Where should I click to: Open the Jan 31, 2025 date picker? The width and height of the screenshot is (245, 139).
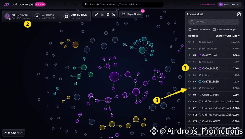(76, 16)
